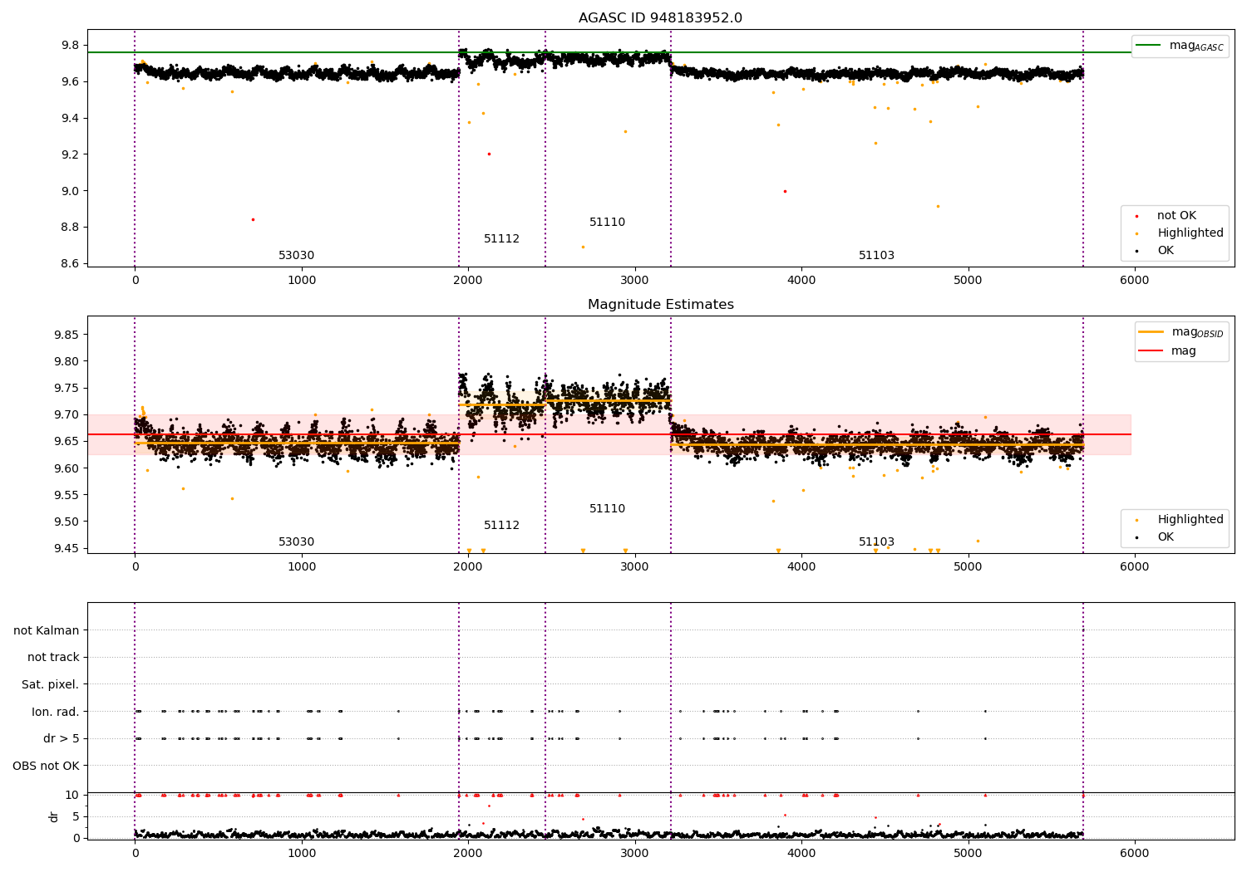Select the 'not OK' legend entry
This screenshot has height=872, width=1247.
click(x=1176, y=216)
